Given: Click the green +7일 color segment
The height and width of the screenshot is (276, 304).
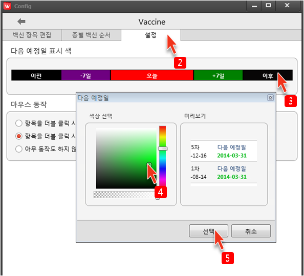Looking at the screenshot, I should coord(218,75).
